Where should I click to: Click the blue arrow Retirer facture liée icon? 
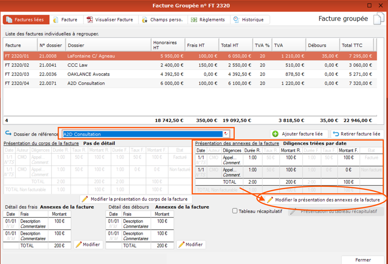click(x=336, y=134)
